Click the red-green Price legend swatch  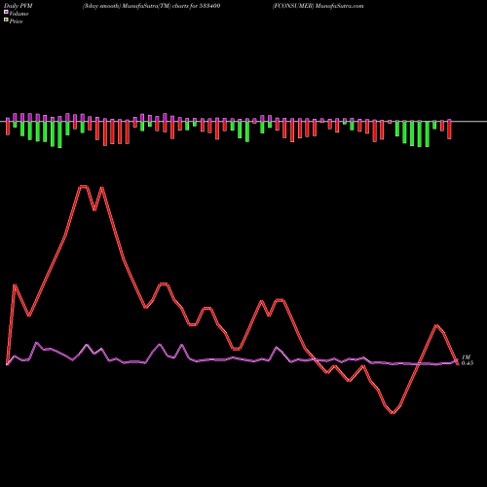tap(6, 20)
